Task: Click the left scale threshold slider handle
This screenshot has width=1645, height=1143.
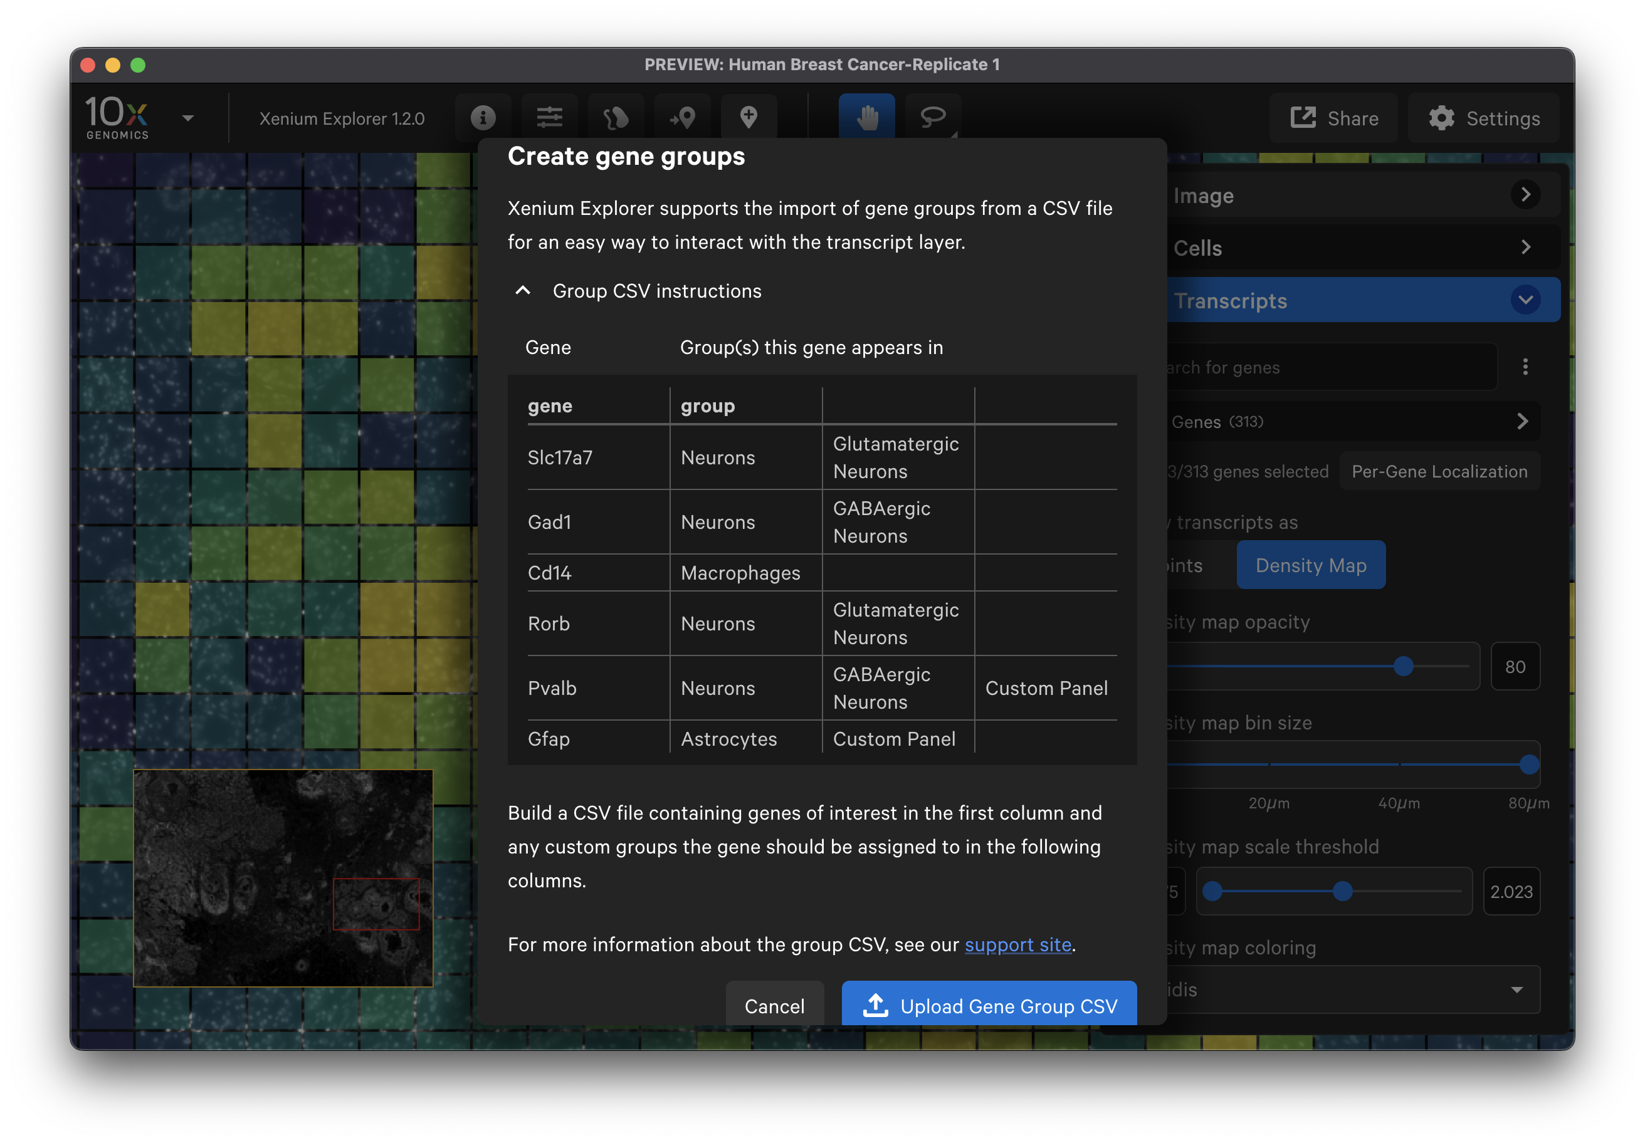Action: coord(1212,891)
